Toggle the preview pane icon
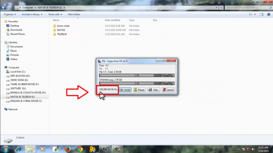This screenshot has width=273, height=153. (262, 14)
